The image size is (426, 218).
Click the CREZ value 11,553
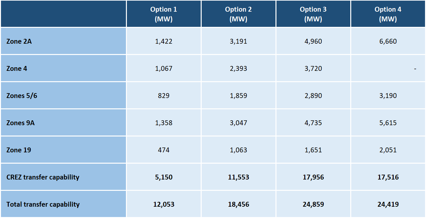(238, 177)
